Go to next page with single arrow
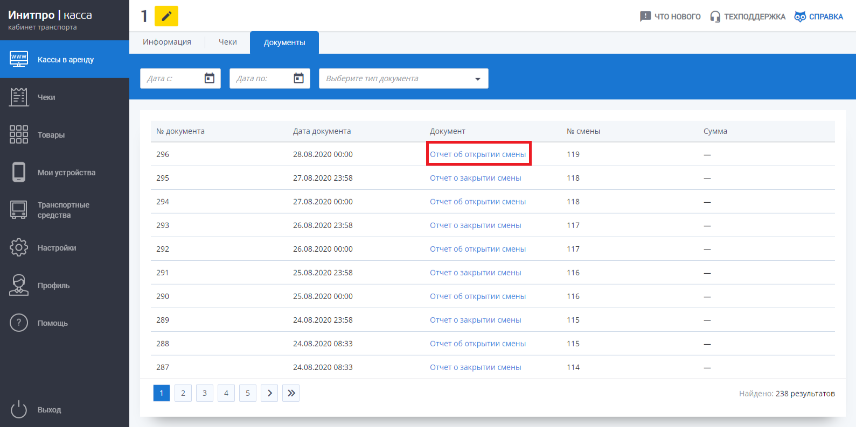Image resolution: width=856 pixels, height=427 pixels. click(x=269, y=393)
